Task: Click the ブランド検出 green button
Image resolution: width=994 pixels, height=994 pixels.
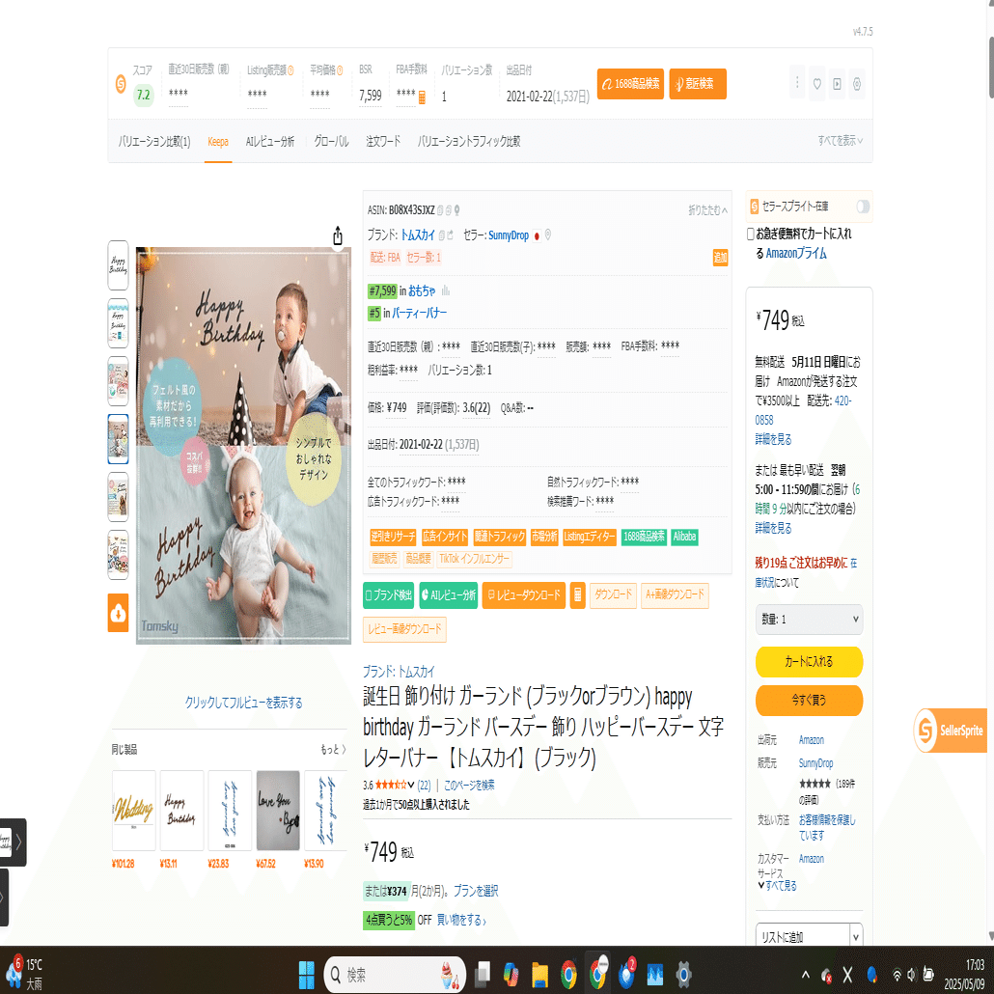Action: tap(389, 595)
